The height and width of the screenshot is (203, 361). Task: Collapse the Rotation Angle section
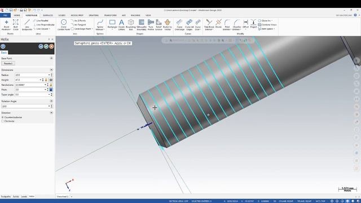click(x=51, y=101)
